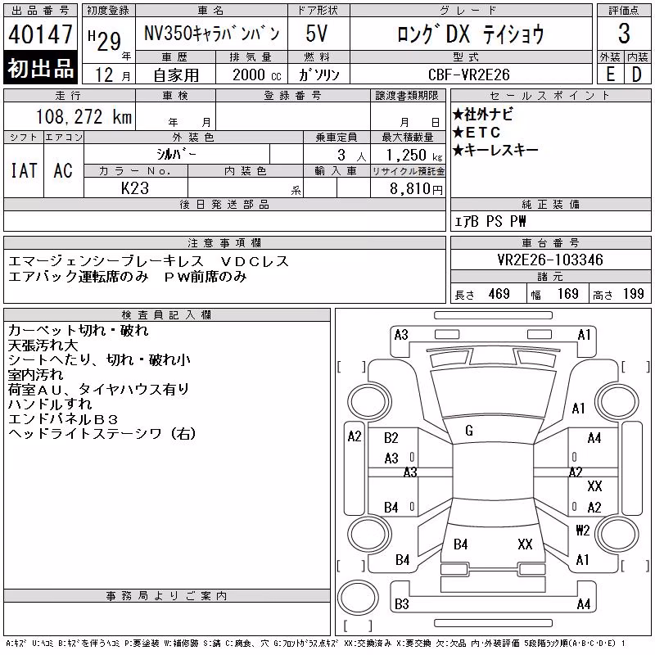Click the 初出品 black badge
This screenshot has height=655, width=655.
(x=40, y=67)
